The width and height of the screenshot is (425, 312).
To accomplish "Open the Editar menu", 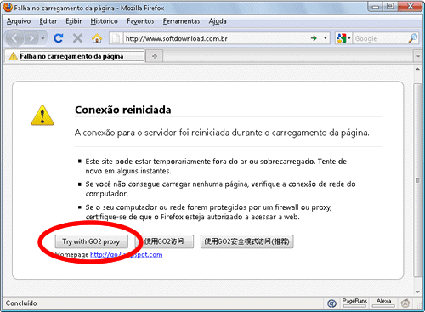I will pos(48,21).
